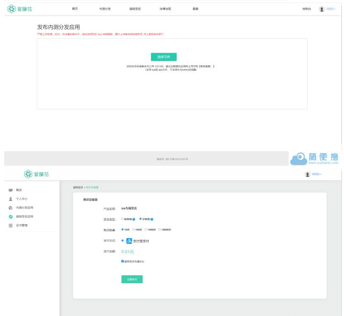Toggle the 超级签名充值协议 agreement checkbox
344x316 pixels.
[x=123, y=261]
